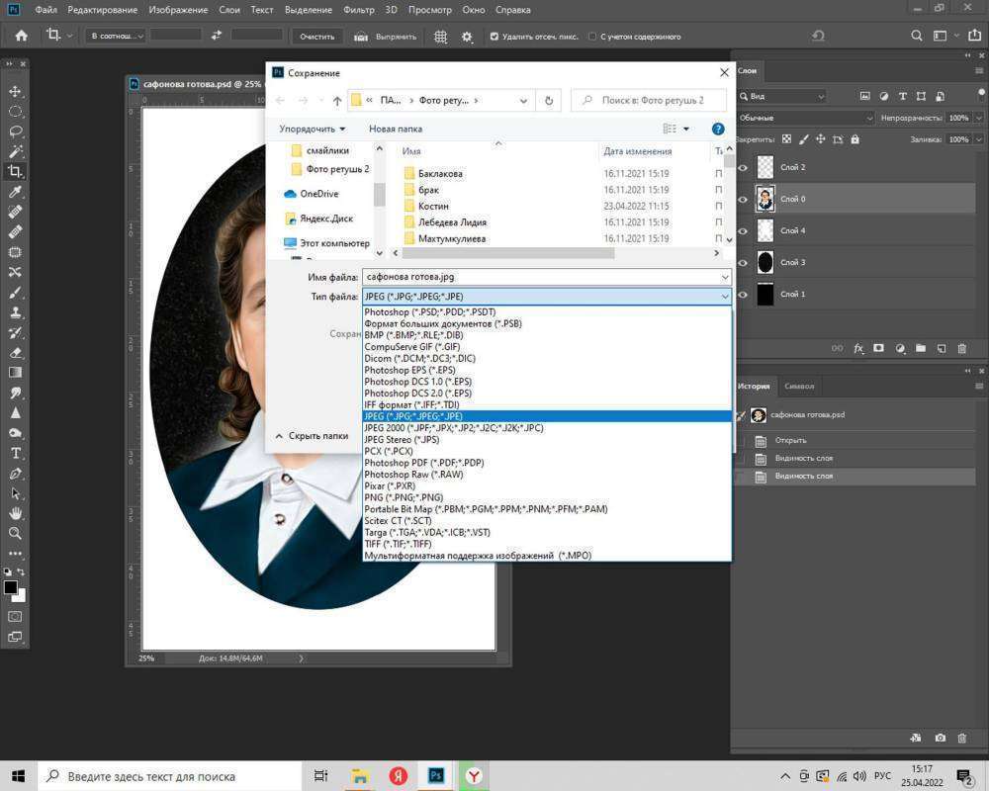Select the Eraser tool
Screen dimensions: 989x791
click(x=16, y=353)
